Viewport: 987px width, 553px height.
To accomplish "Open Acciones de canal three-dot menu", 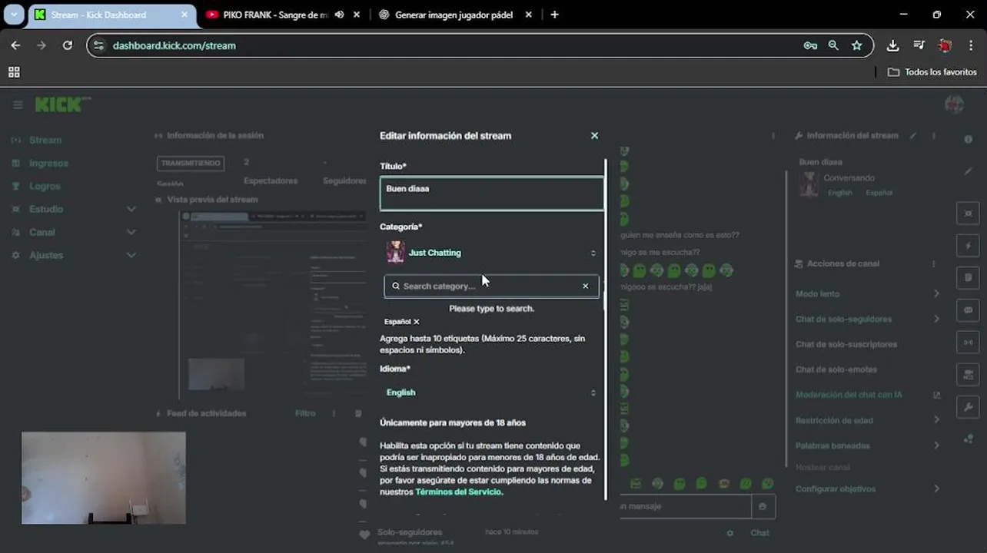I will [x=934, y=263].
